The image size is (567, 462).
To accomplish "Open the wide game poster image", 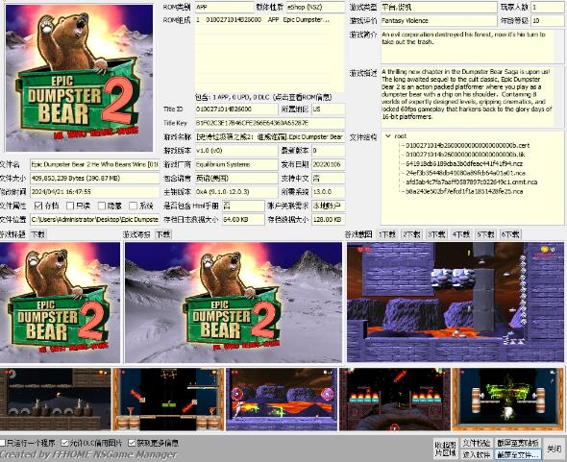I will pyautogui.click(x=234, y=303).
